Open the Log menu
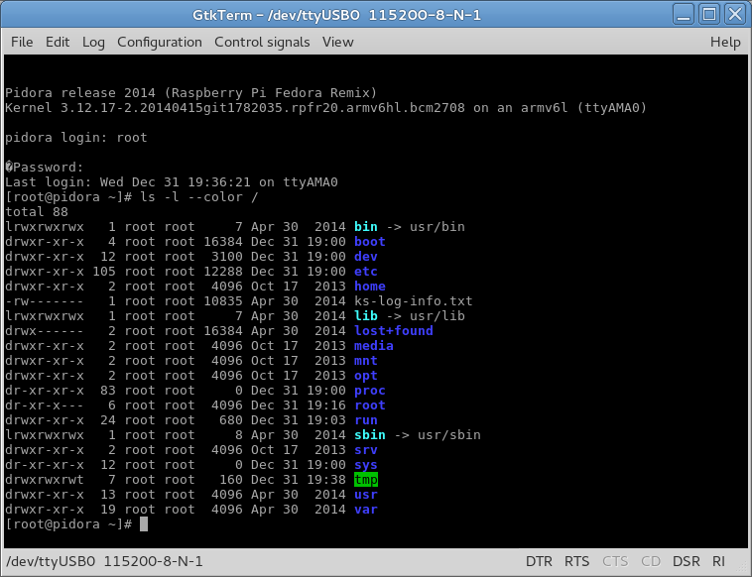752x577 pixels. 93,43
